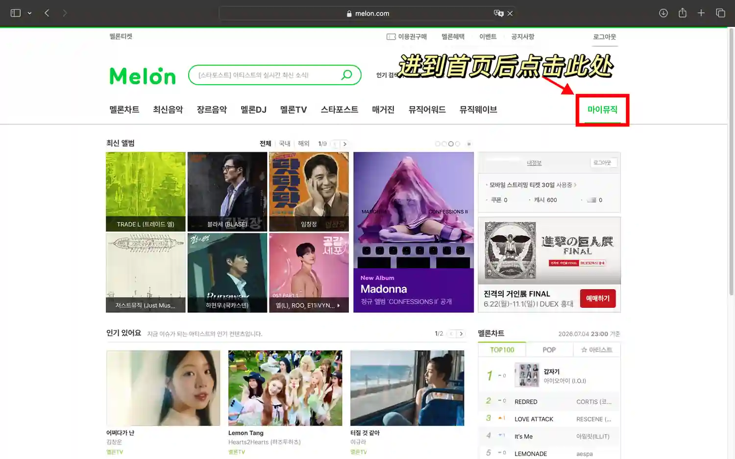Viewport: 735px width, 459px height.
Task: Open the 마이뮤직 menu
Action: (x=602, y=110)
